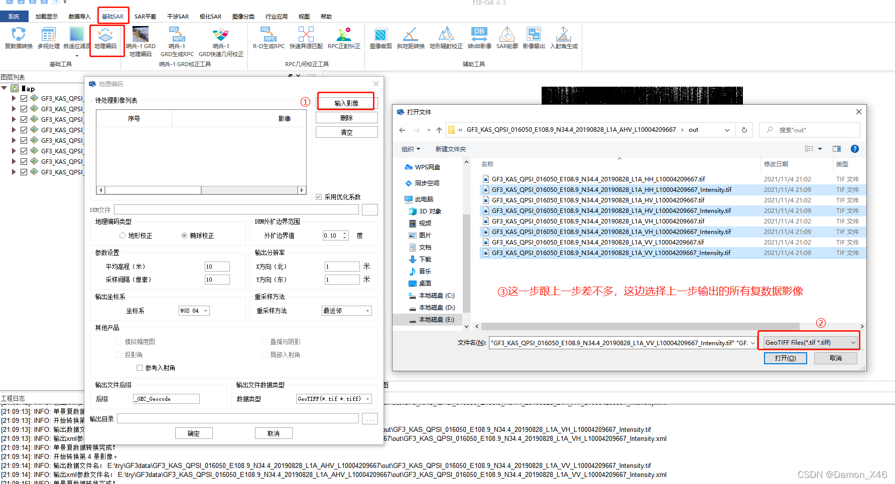Go up one folder level
Screen dimensions: 895x484
pos(439,130)
